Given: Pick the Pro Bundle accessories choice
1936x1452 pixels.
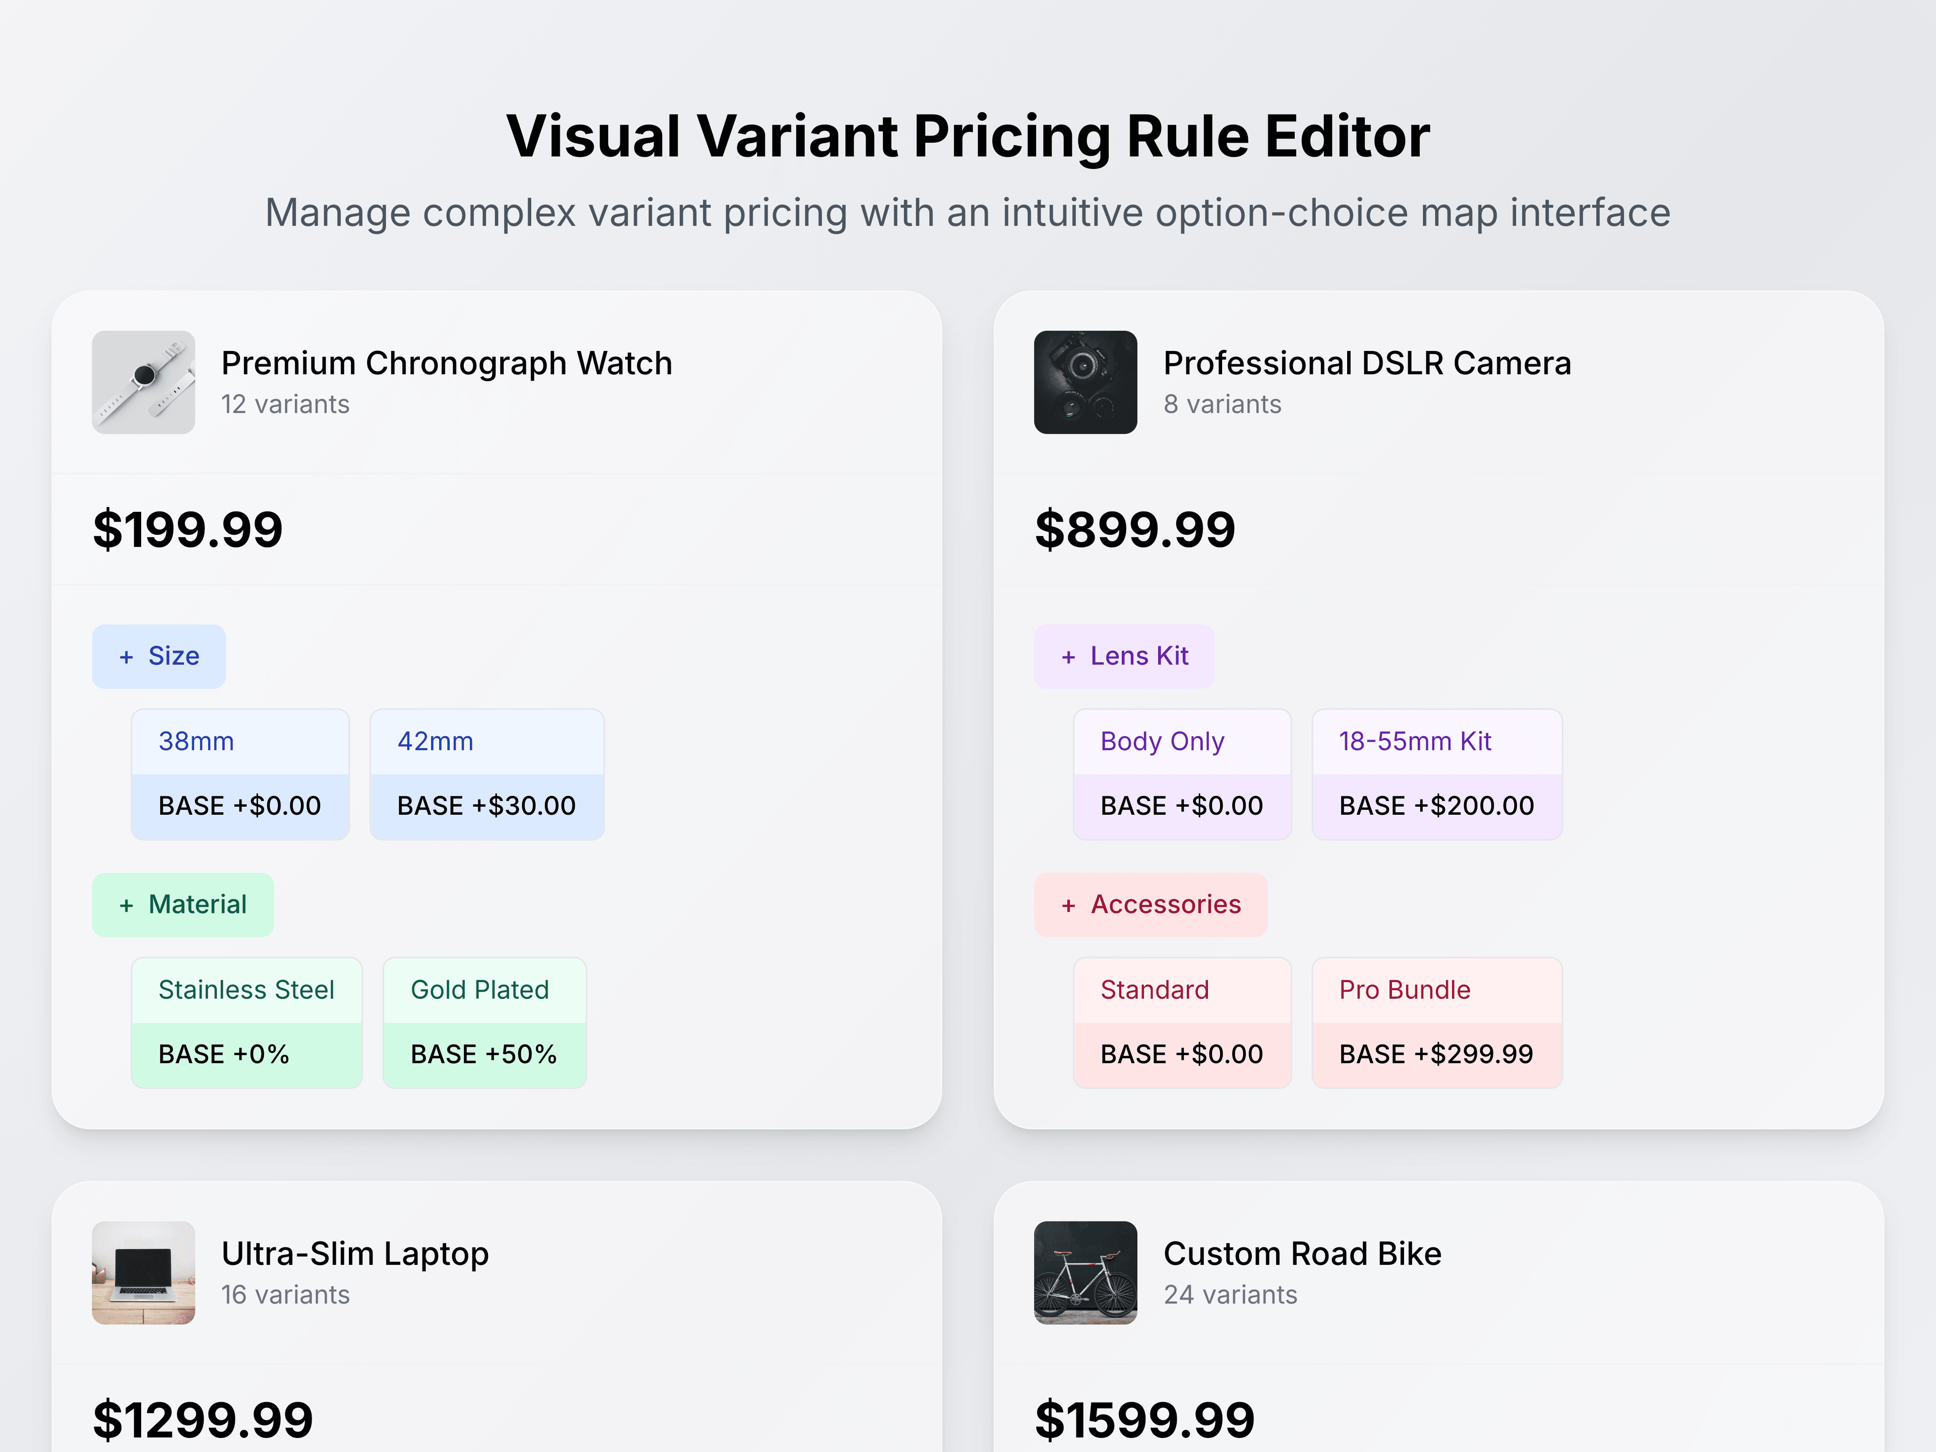Looking at the screenshot, I should point(1436,990).
